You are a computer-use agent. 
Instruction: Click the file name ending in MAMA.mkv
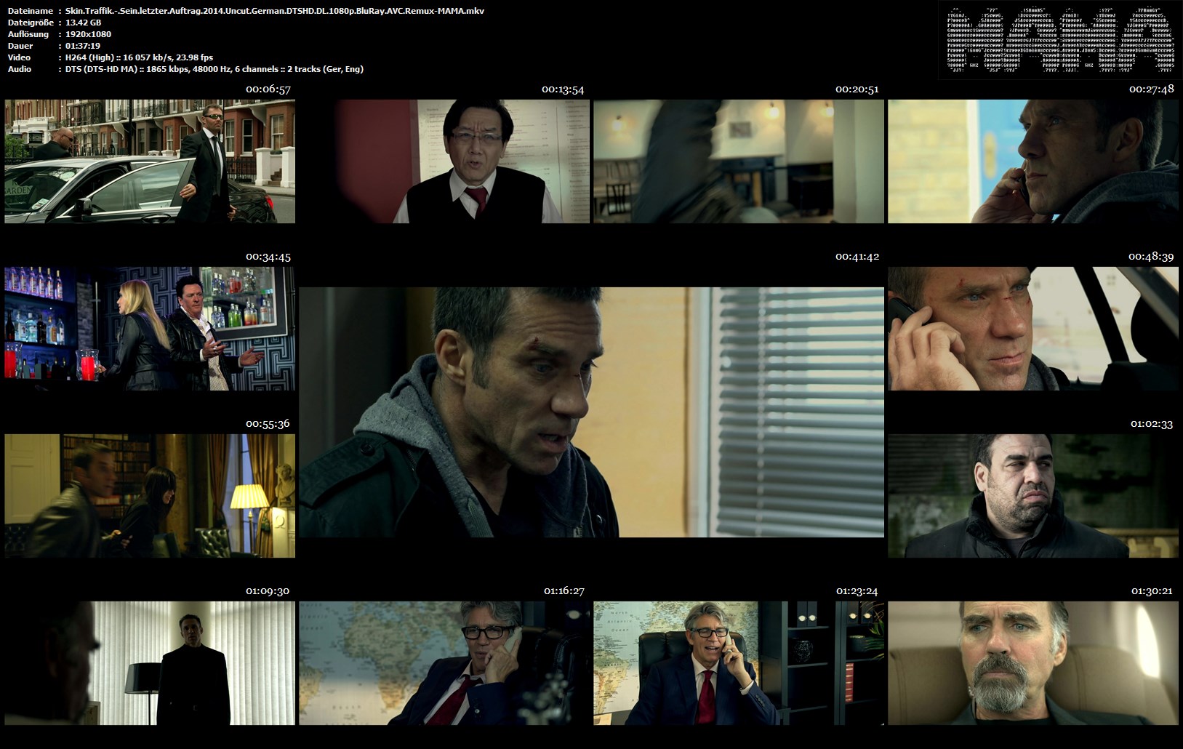click(275, 11)
